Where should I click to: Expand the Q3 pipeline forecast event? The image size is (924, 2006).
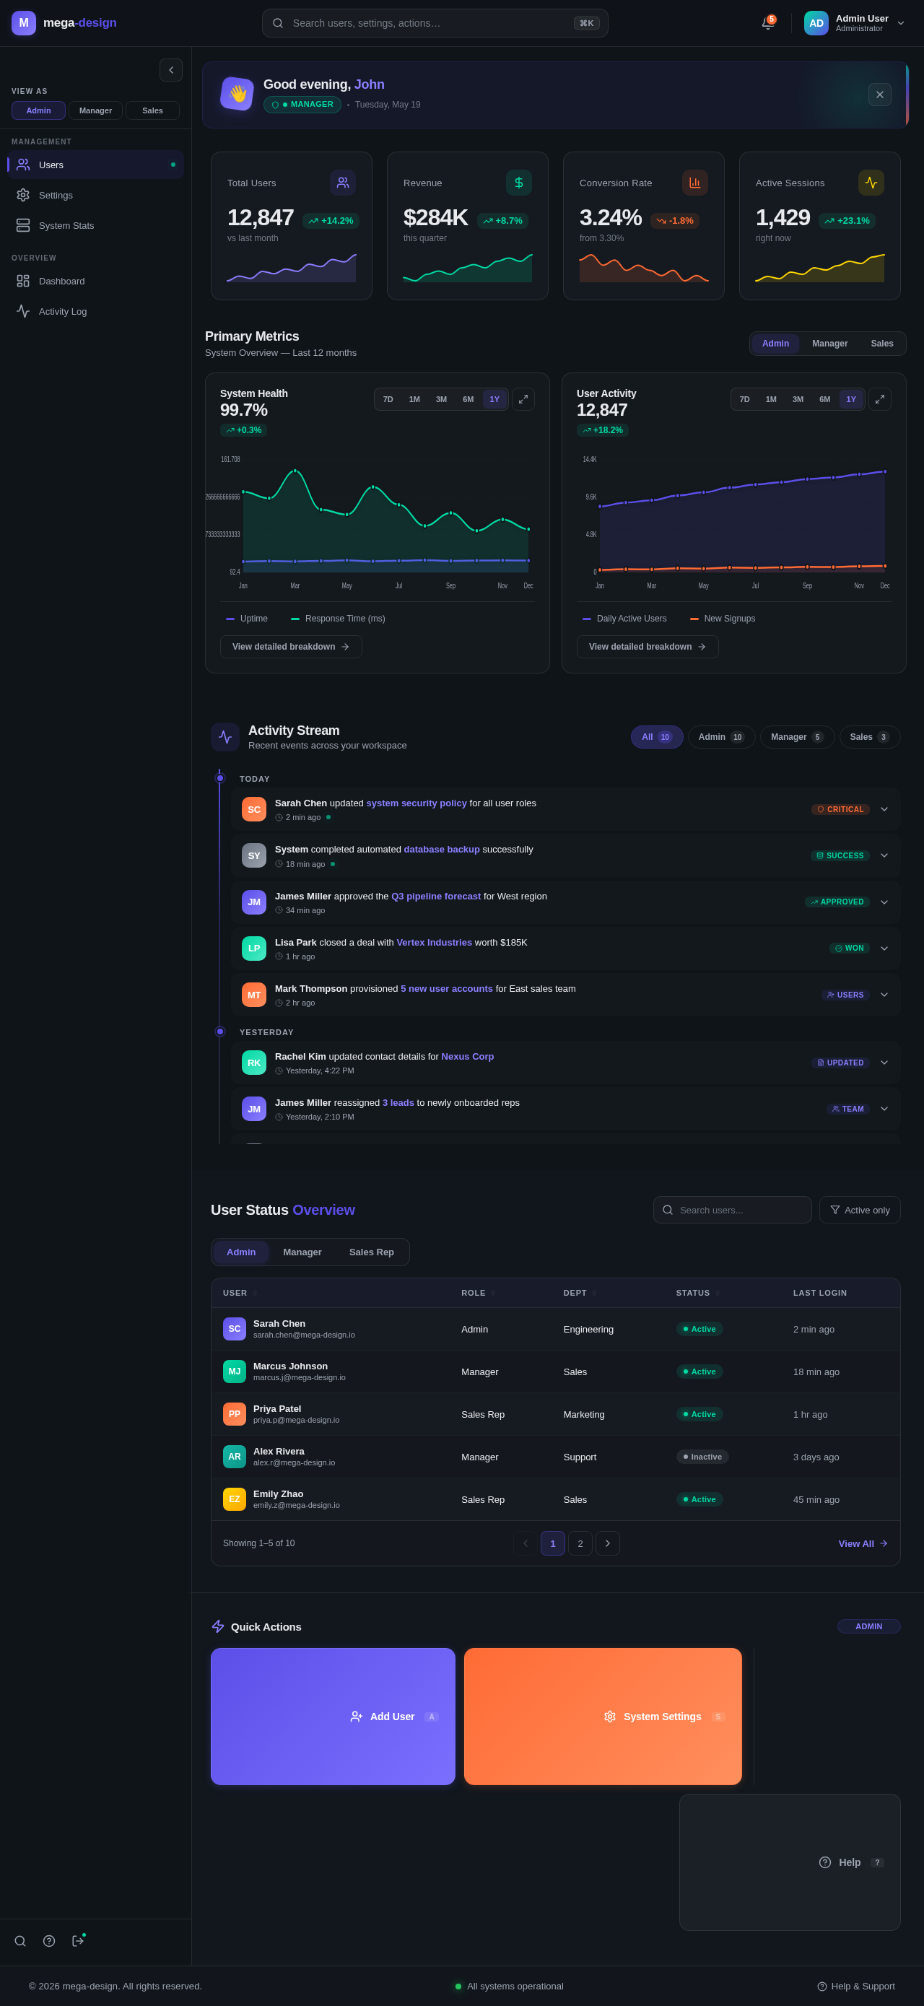[x=884, y=902]
